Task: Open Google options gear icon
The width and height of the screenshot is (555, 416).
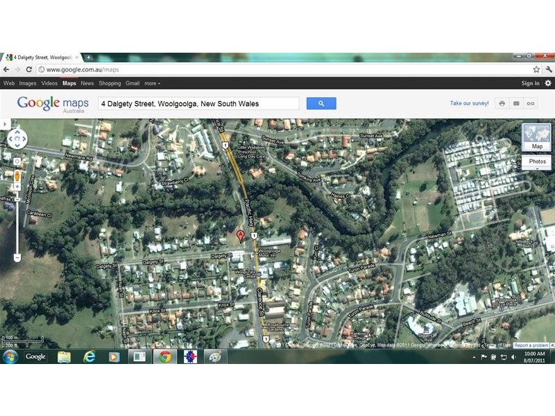Action: [548, 83]
